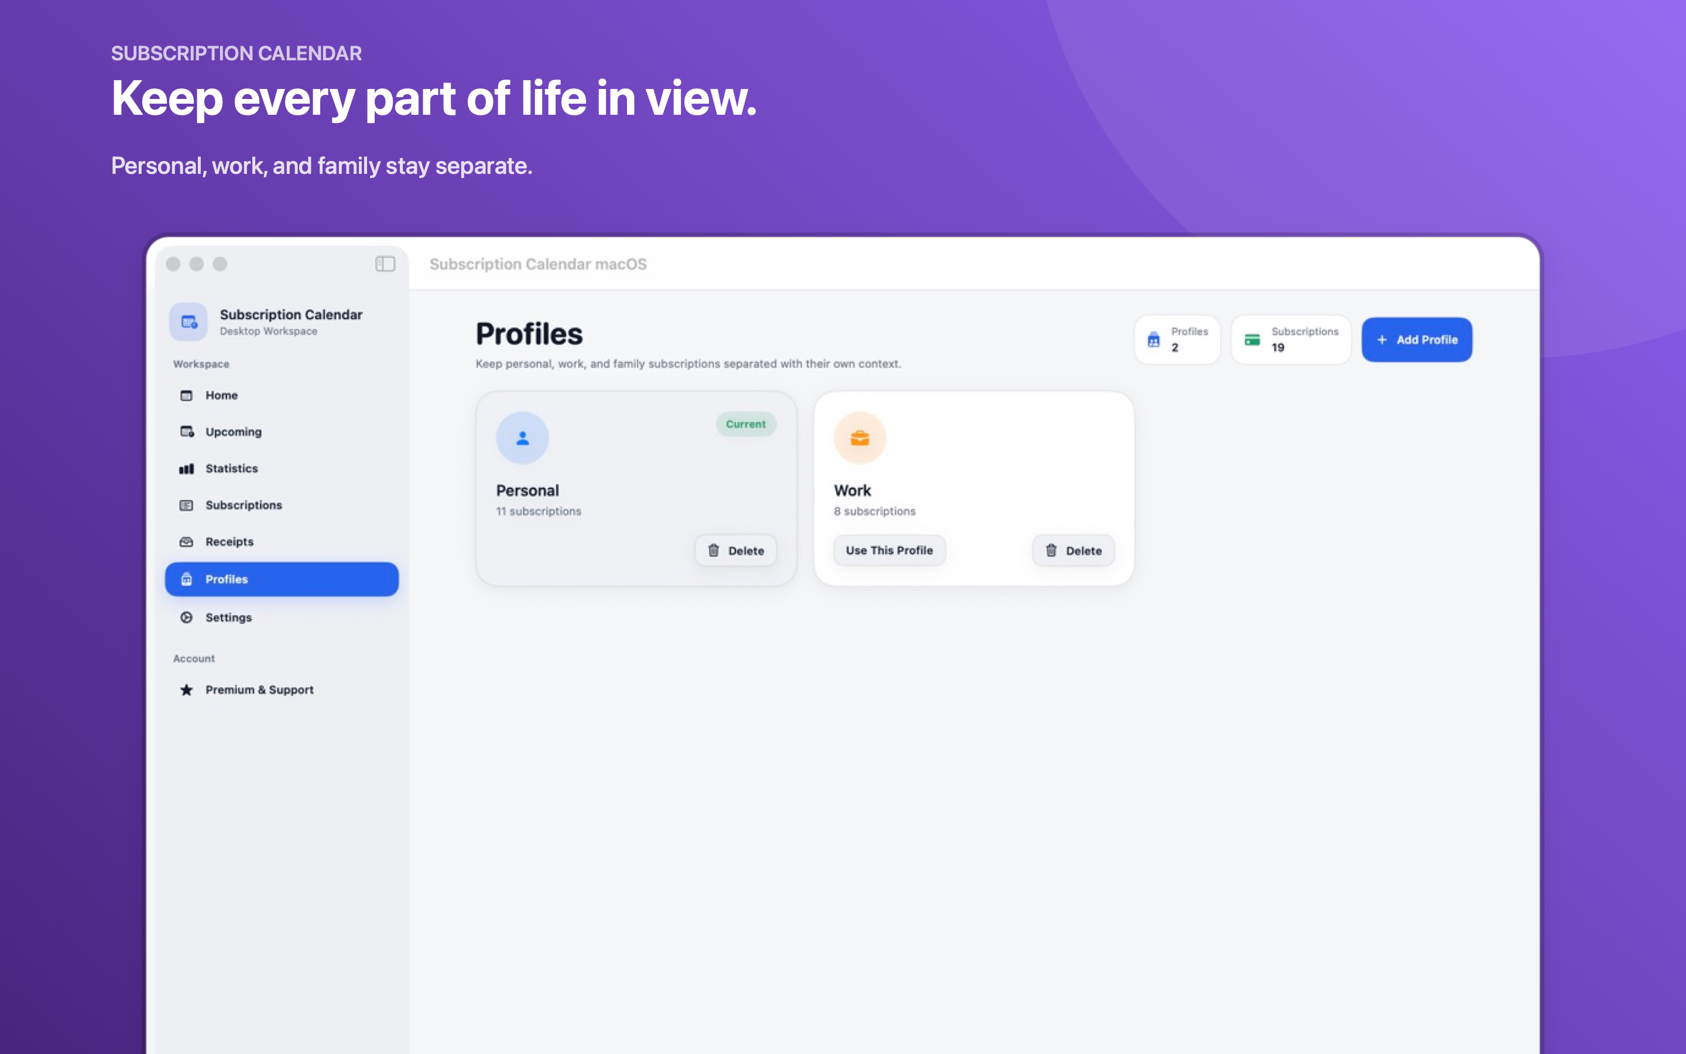The width and height of the screenshot is (1686, 1054).
Task: Click the Profiles 2 stat pill
Action: [x=1177, y=340]
